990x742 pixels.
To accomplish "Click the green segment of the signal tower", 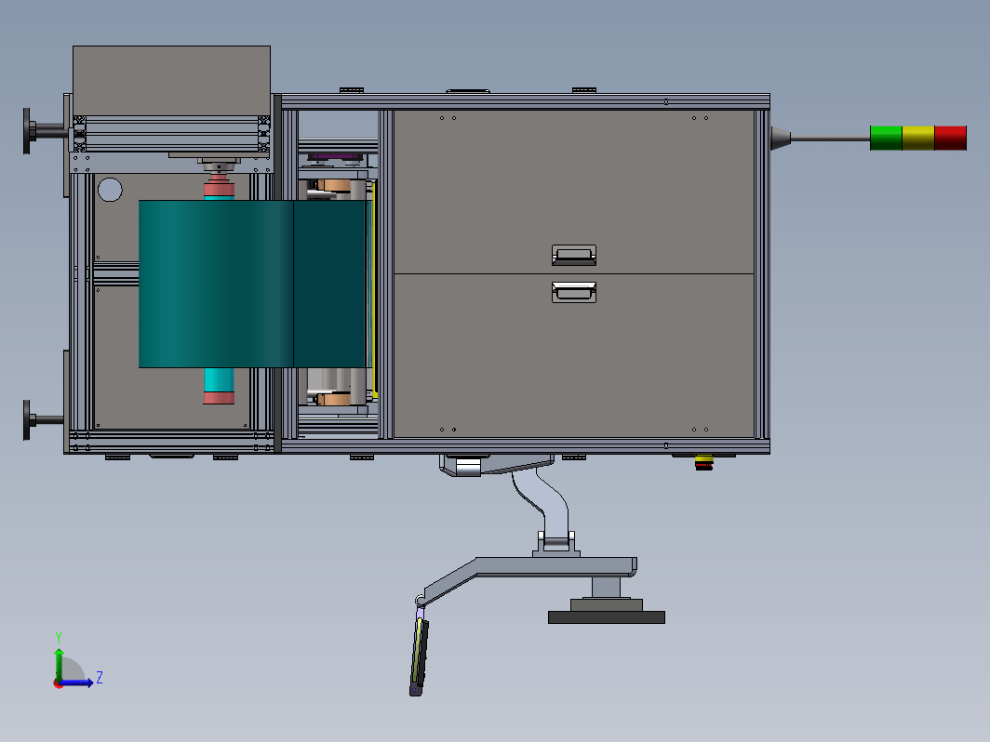I will 886,139.
